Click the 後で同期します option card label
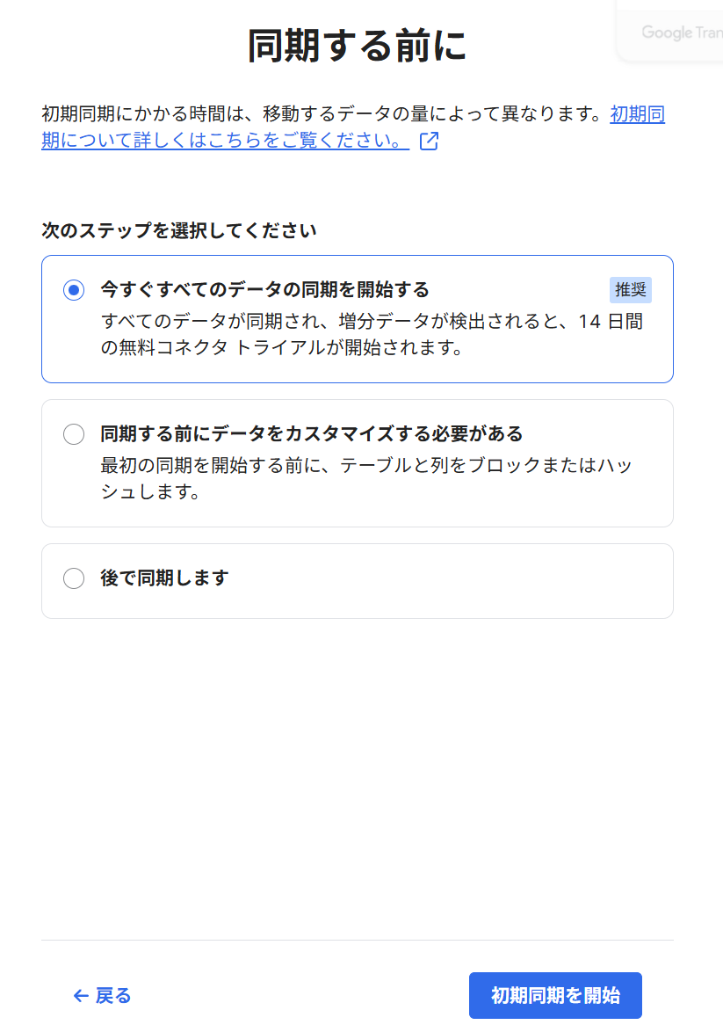 tap(164, 578)
